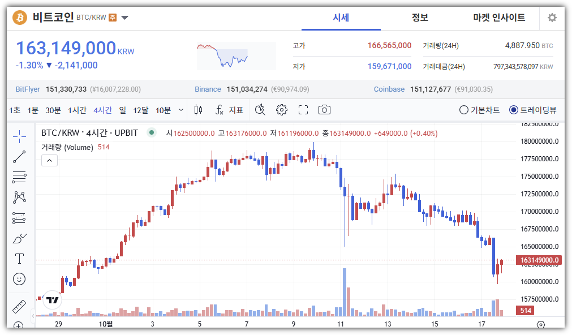Pick the brush drawing tool

point(19,238)
